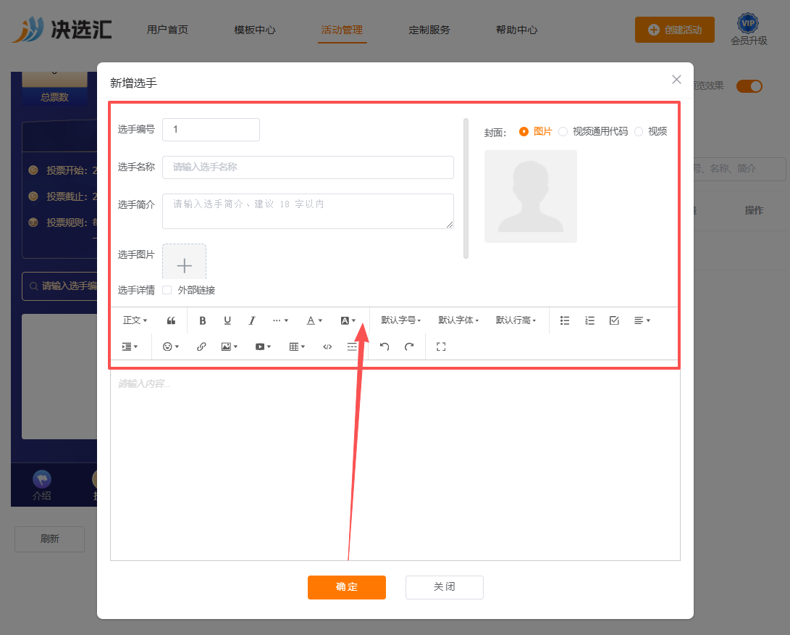
Task: Open the 默认字体 font family dropdown
Action: [458, 320]
